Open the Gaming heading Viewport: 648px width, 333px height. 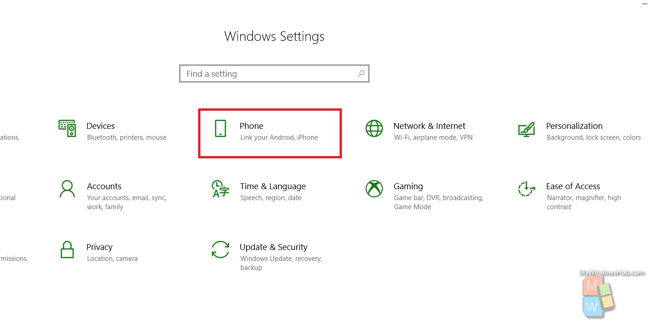pos(408,186)
